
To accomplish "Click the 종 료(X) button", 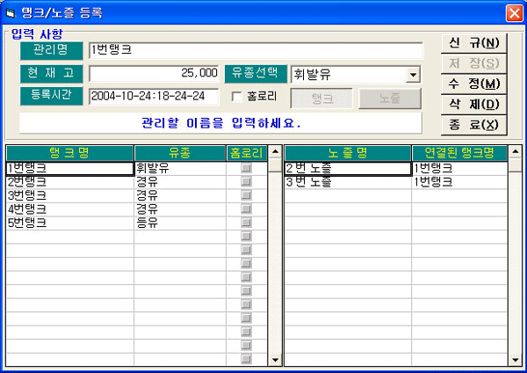I will tap(473, 125).
